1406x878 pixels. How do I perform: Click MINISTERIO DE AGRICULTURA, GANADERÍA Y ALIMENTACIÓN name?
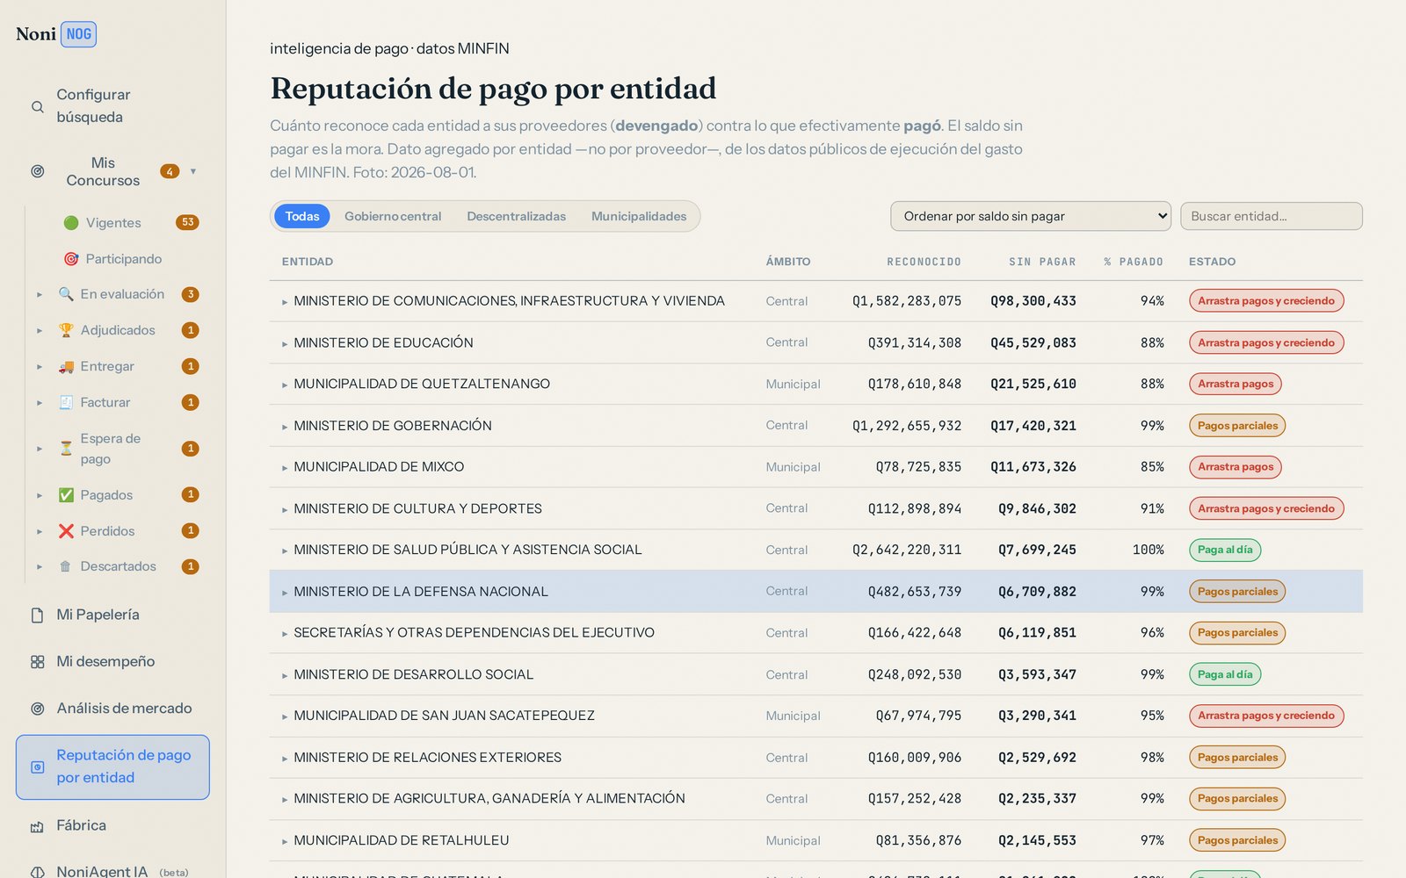(x=489, y=799)
